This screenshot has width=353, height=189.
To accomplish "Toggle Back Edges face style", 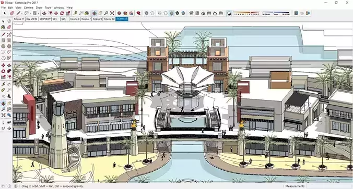I will tap(152, 14).
